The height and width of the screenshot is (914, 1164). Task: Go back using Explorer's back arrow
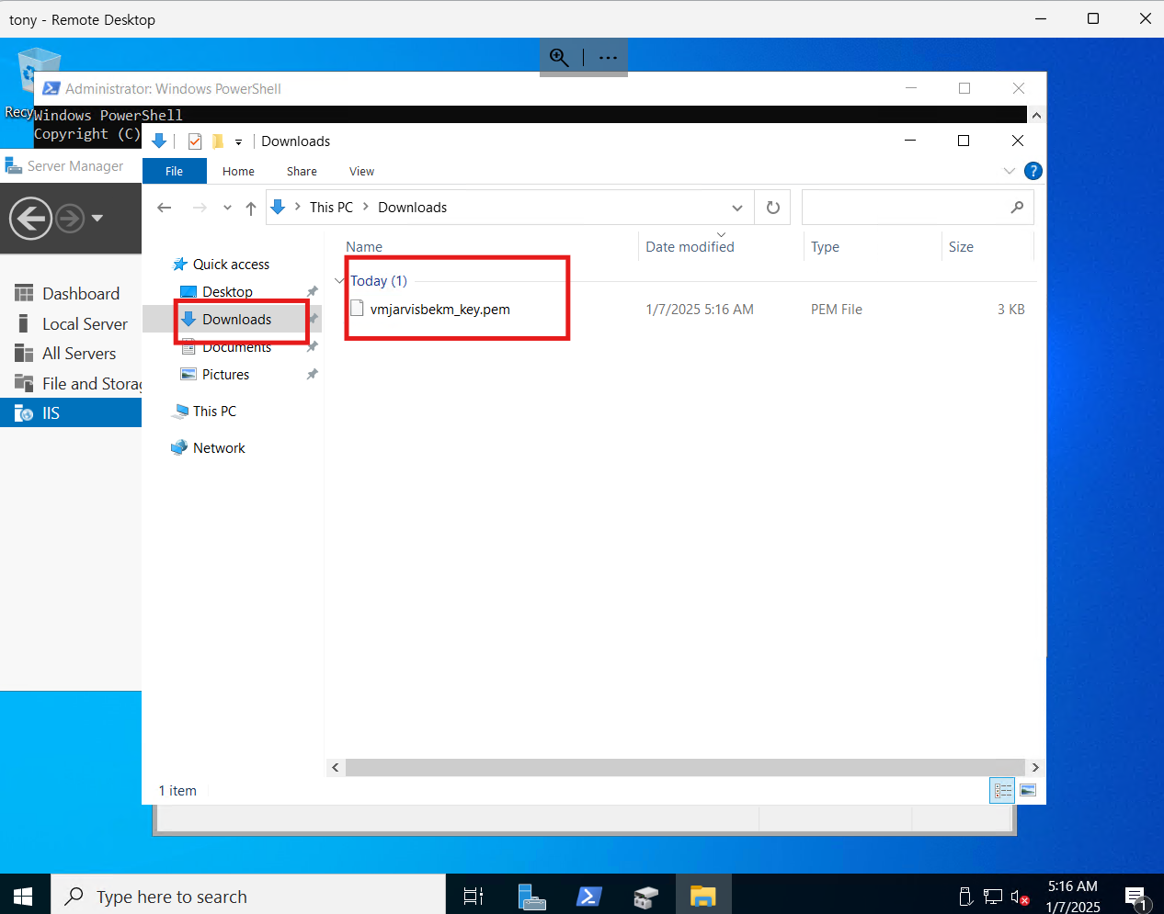click(165, 208)
